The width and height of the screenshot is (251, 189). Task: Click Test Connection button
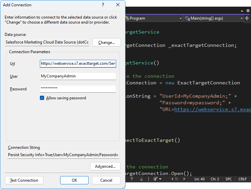[x=24, y=180]
